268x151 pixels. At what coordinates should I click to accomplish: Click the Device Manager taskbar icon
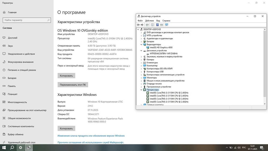pyautogui.click(x=29, y=148)
